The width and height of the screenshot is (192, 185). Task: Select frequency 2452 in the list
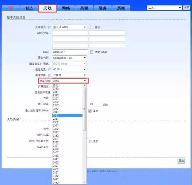pyautogui.click(x=67, y=183)
